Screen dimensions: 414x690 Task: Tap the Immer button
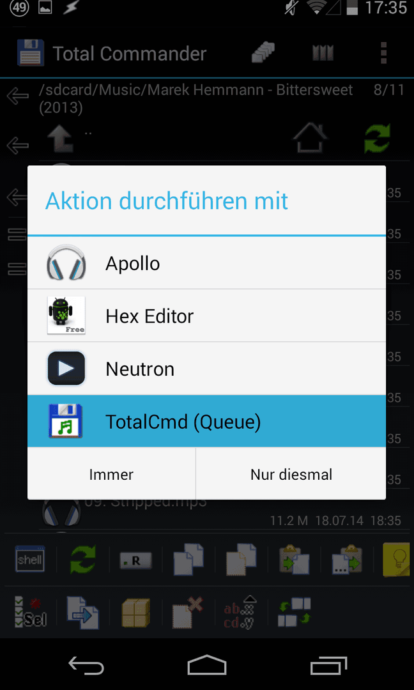tap(111, 474)
